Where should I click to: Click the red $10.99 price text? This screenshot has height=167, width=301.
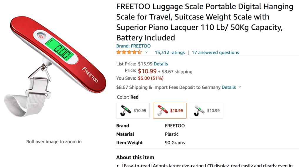click(147, 71)
